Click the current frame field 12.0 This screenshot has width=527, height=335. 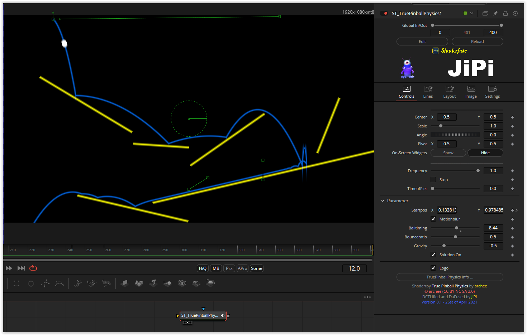(x=354, y=268)
